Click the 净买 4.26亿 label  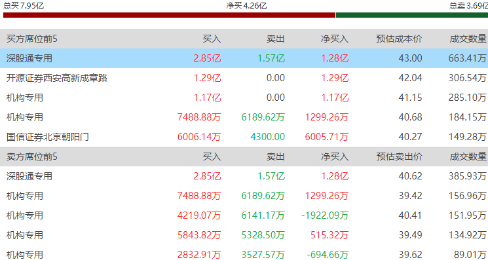pyautogui.click(x=246, y=6)
